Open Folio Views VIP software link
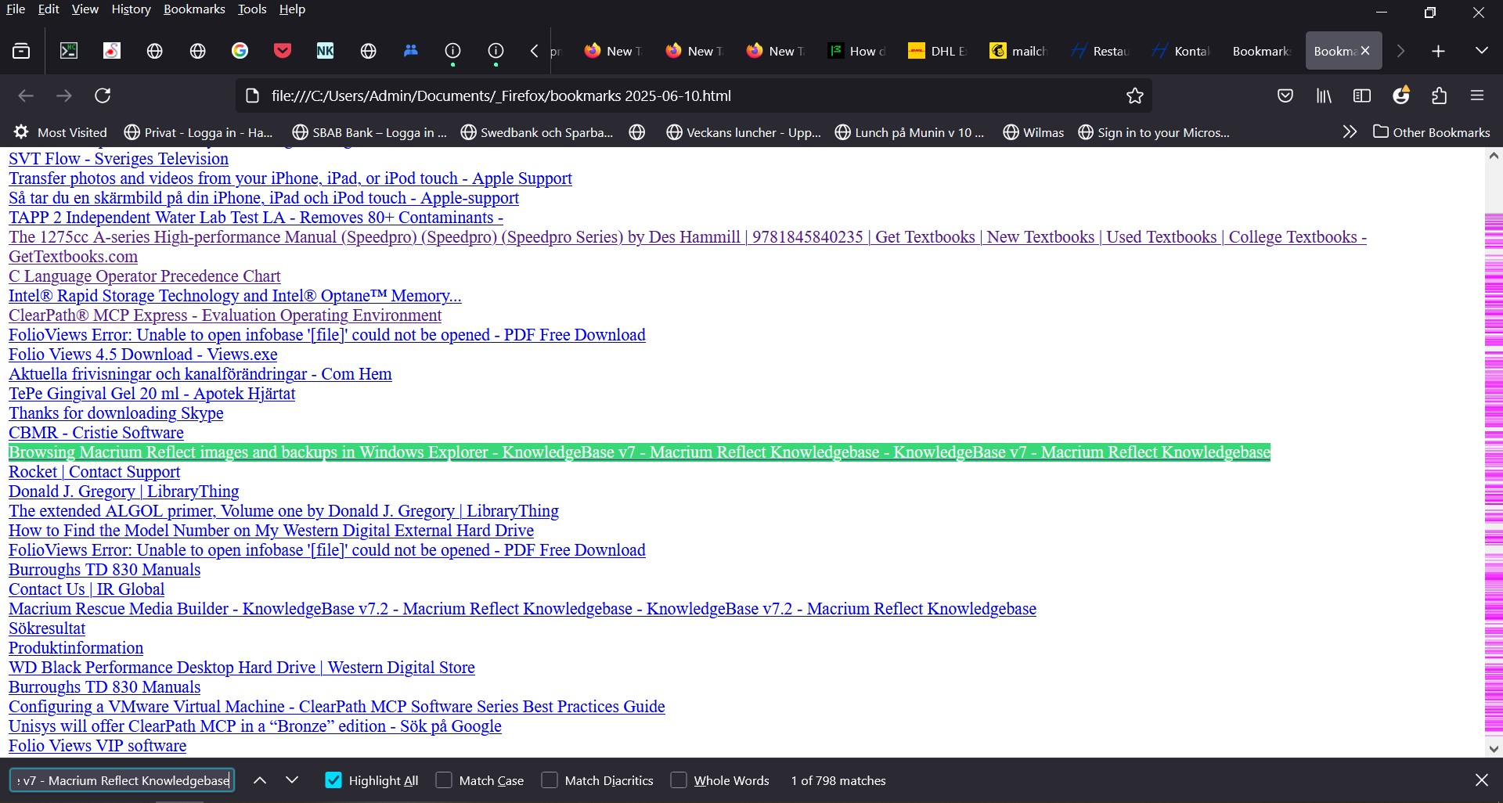The height and width of the screenshot is (803, 1503). 97,746
